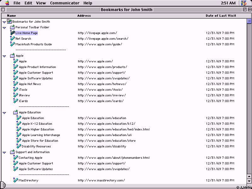Click the Disability Resources bookmark icon

[x=19, y=146]
